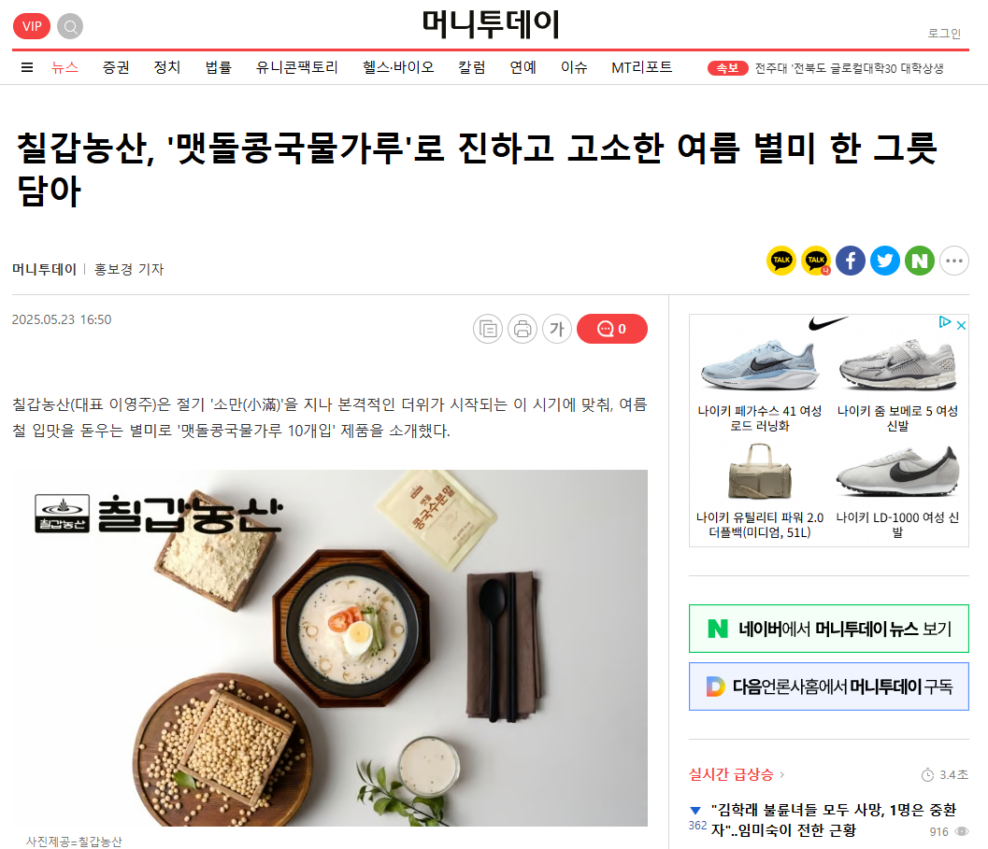This screenshot has height=849, width=988.
Task: Go to 증권 menu section
Action: click(x=116, y=67)
